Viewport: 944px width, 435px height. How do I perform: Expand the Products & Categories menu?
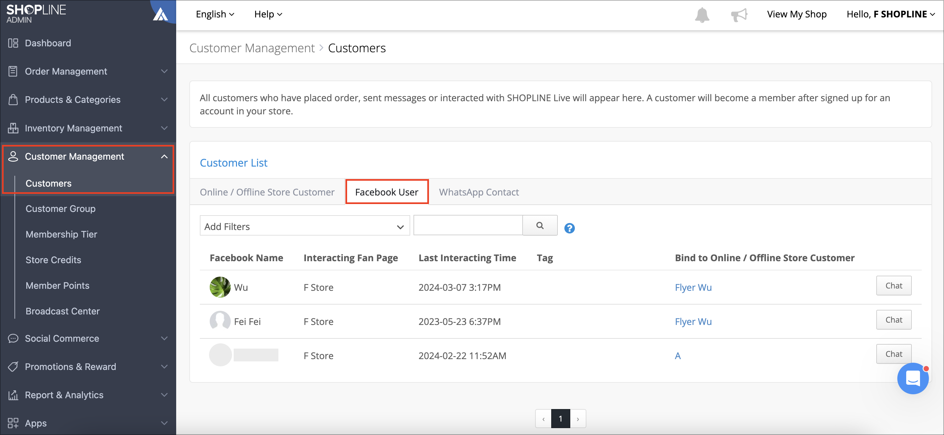pyautogui.click(x=165, y=100)
